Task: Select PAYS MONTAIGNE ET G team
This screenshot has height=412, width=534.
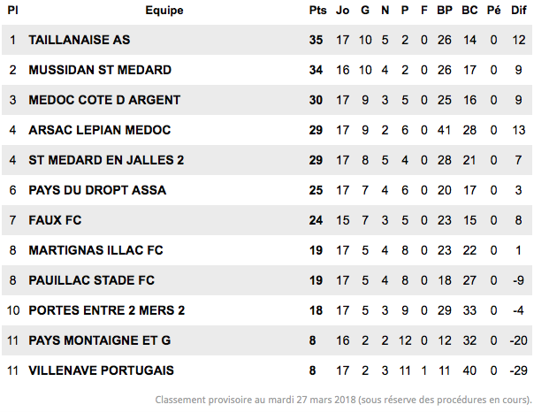Action: (100, 340)
